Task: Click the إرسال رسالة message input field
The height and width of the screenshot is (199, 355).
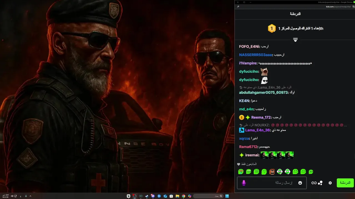Action: click(272, 183)
